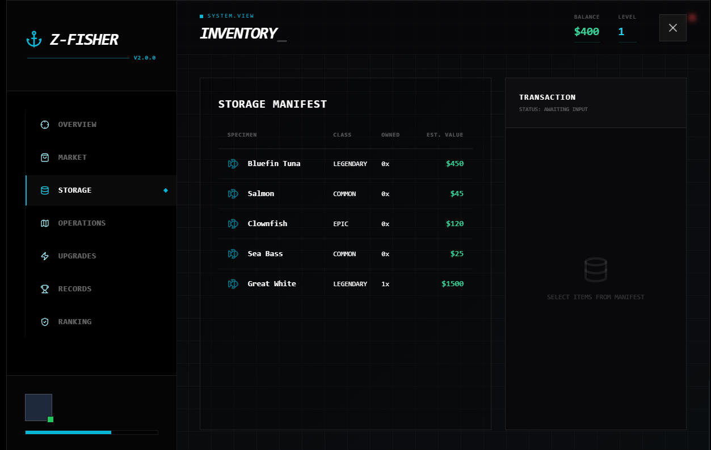Click the fish icon beside Sea Bass

point(233,254)
